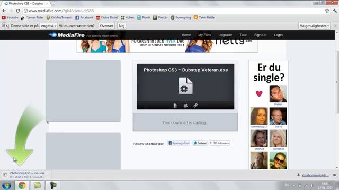Click the browser back arrow
The width and height of the screenshot is (339, 190).
click(x=4, y=11)
